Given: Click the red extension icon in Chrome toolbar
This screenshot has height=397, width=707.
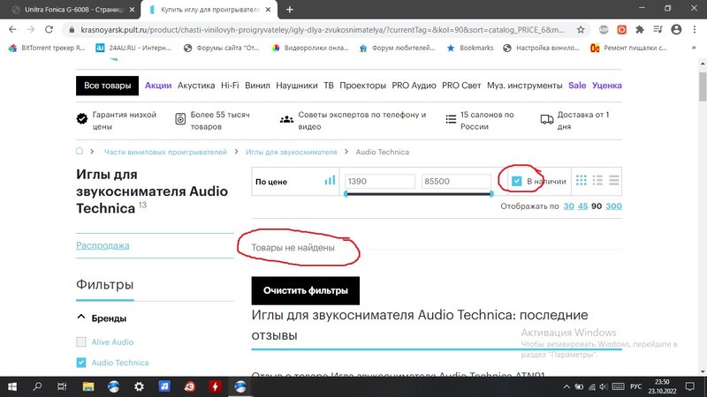Looking at the screenshot, I should 622,30.
